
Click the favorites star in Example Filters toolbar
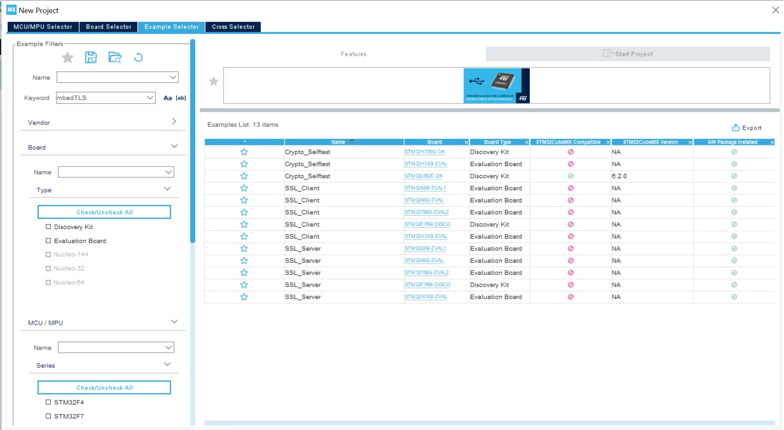pyautogui.click(x=68, y=57)
